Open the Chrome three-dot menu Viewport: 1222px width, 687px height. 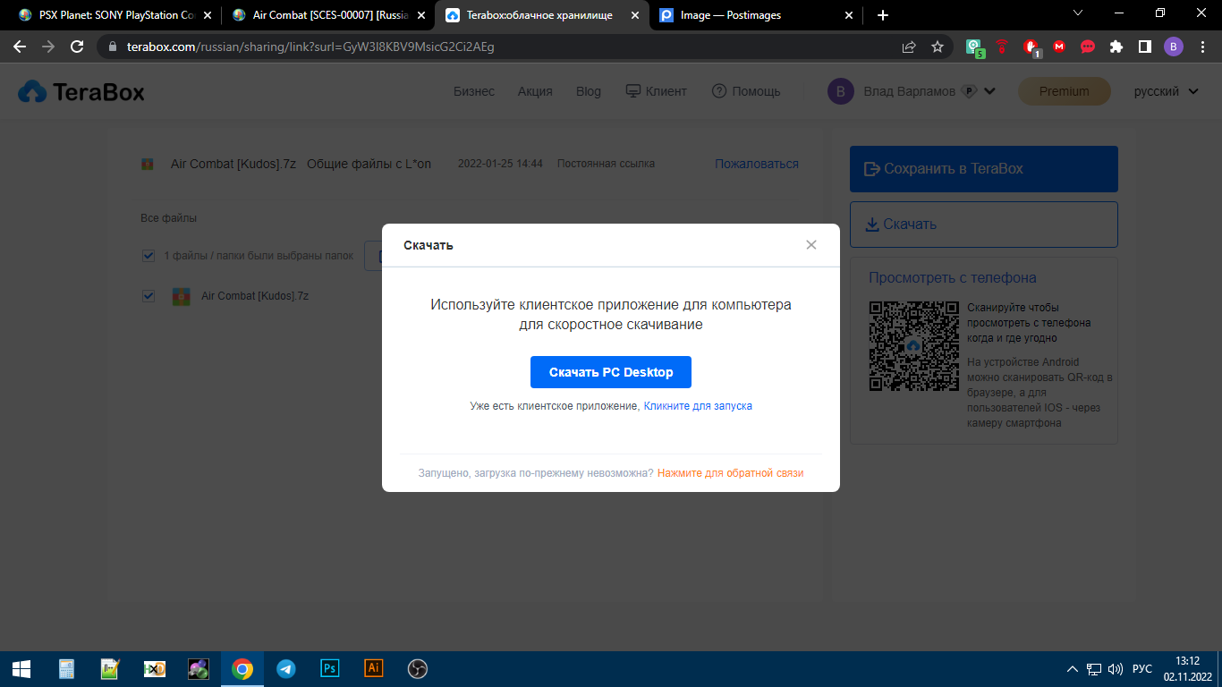pyautogui.click(x=1202, y=47)
